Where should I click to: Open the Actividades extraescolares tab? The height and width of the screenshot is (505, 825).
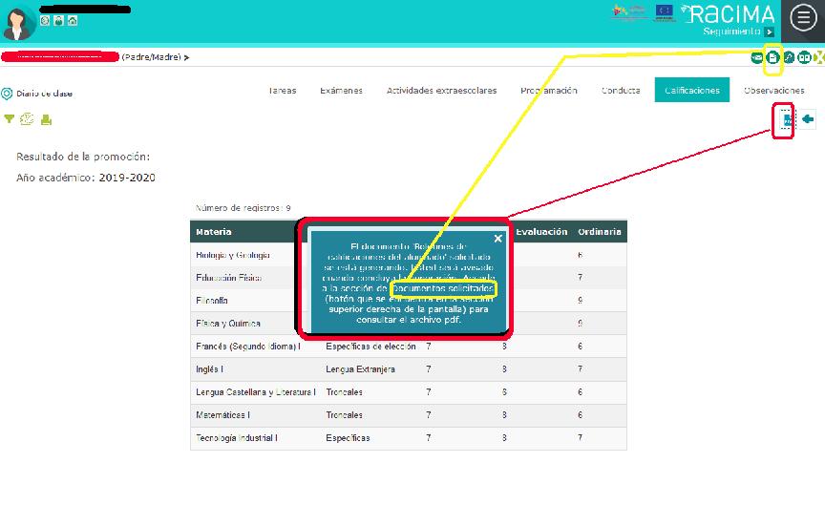click(441, 91)
